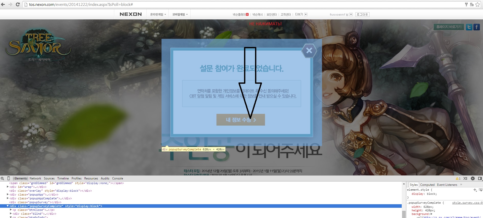Screen dimensions: 483x218
Task: Collapse the popupSurveyComplete div node
Action: (8, 206)
